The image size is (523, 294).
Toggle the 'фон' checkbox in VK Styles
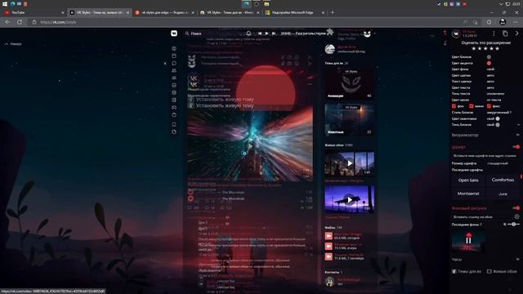454,106
